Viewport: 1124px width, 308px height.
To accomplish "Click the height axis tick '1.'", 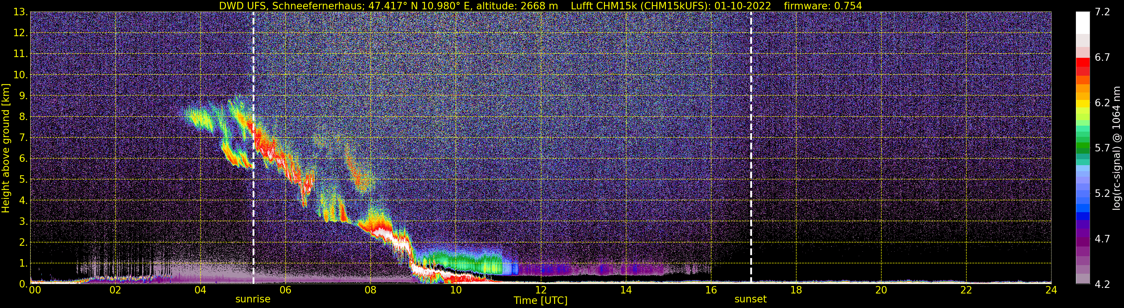I will [x=24, y=264].
